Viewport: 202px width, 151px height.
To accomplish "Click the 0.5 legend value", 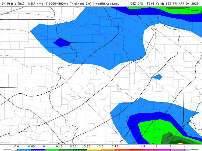I will point(101,146).
